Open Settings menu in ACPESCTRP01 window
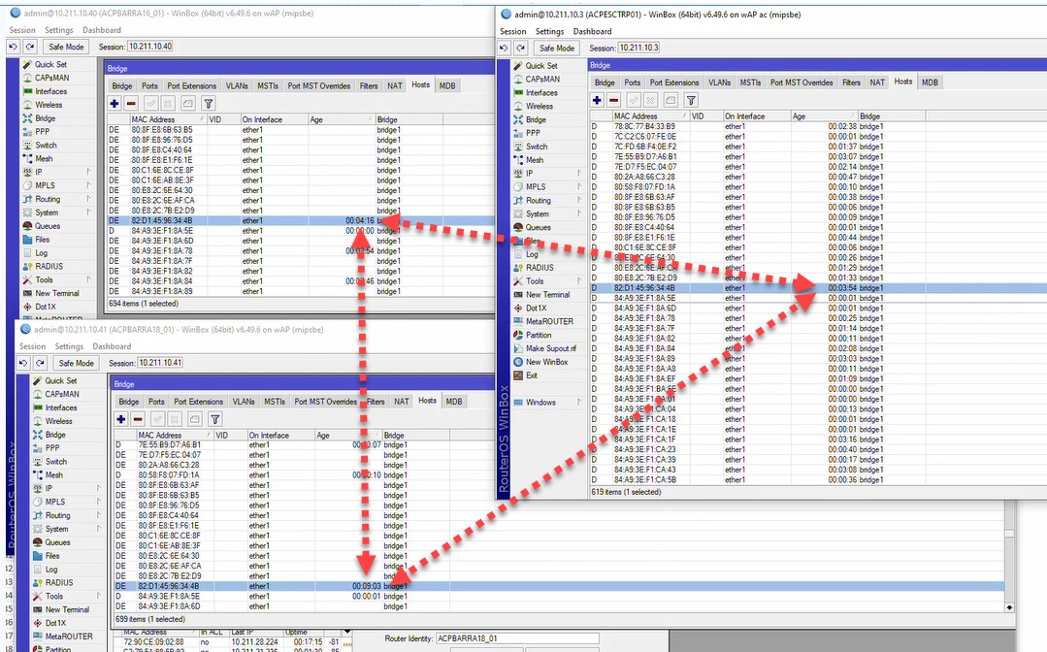Screen dimensions: 1047x652 click(x=549, y=31)
